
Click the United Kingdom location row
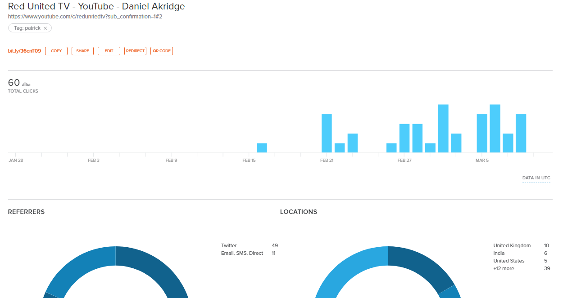(x=522, y=245)
